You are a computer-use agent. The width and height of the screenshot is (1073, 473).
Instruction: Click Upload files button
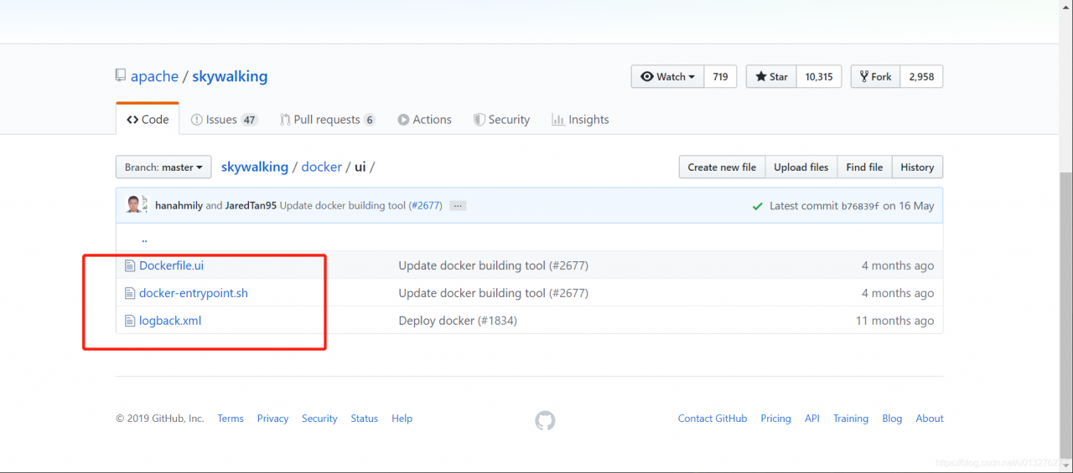pos(801,167)
